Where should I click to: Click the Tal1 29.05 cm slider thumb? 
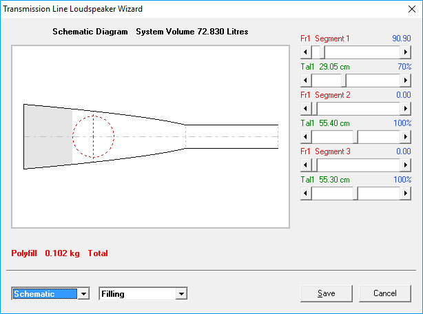click(x=344, y=81)
